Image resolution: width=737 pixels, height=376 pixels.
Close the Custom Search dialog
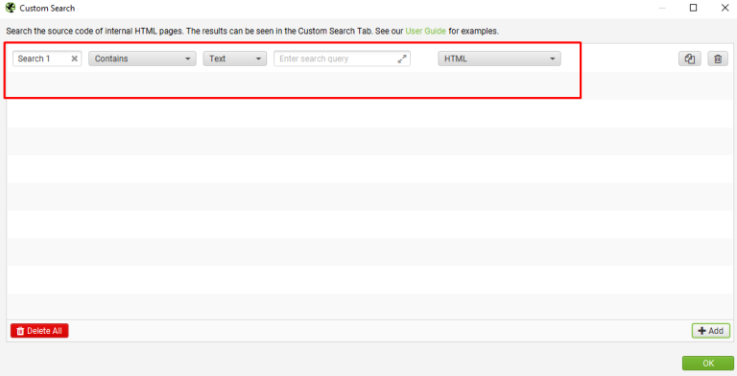pyautogui.click(x=725, y=8)
